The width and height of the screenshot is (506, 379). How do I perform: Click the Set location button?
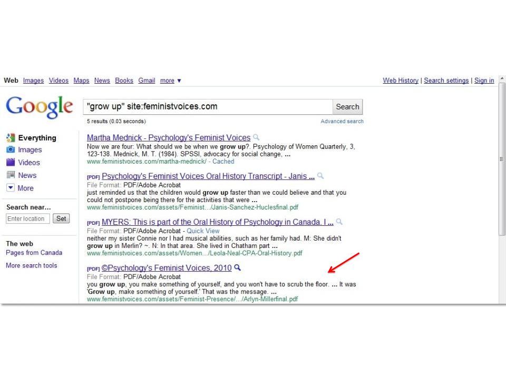pyautogui.click(x=61, y=218)
